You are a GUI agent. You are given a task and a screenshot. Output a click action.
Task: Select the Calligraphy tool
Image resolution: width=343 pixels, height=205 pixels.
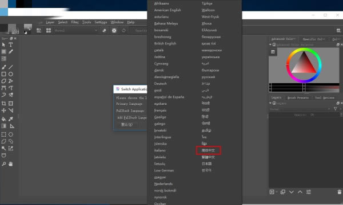10,52
